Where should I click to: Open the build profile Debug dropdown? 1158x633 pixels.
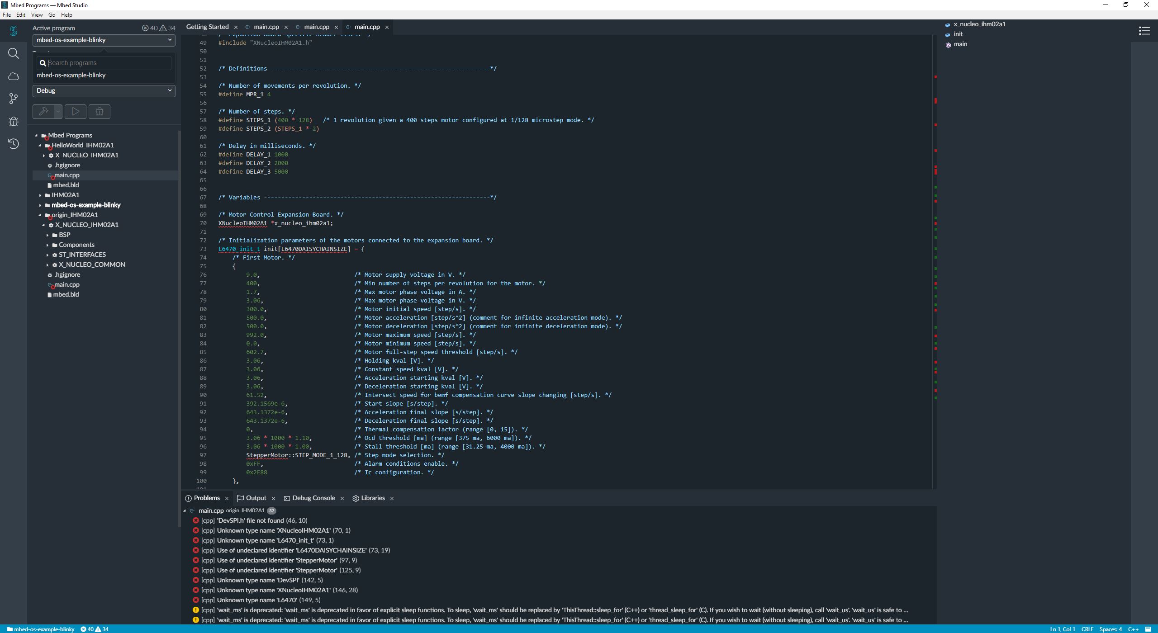104,91
